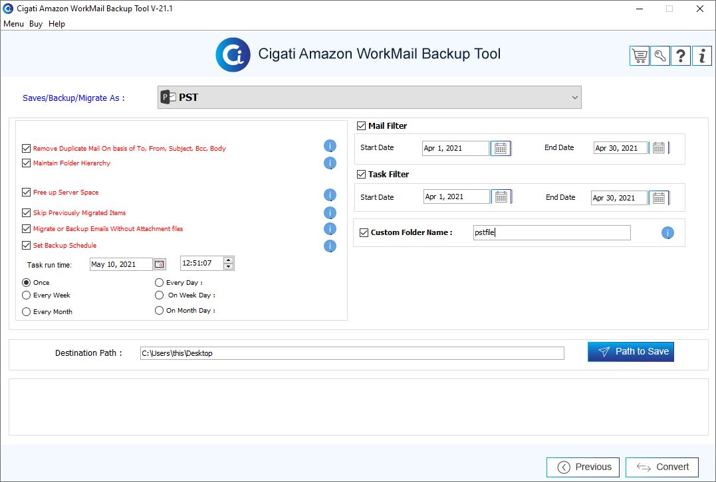The height and width of the screenshot is (482, 716).
Task: Open the Buy menu
Action: point(36,24)
